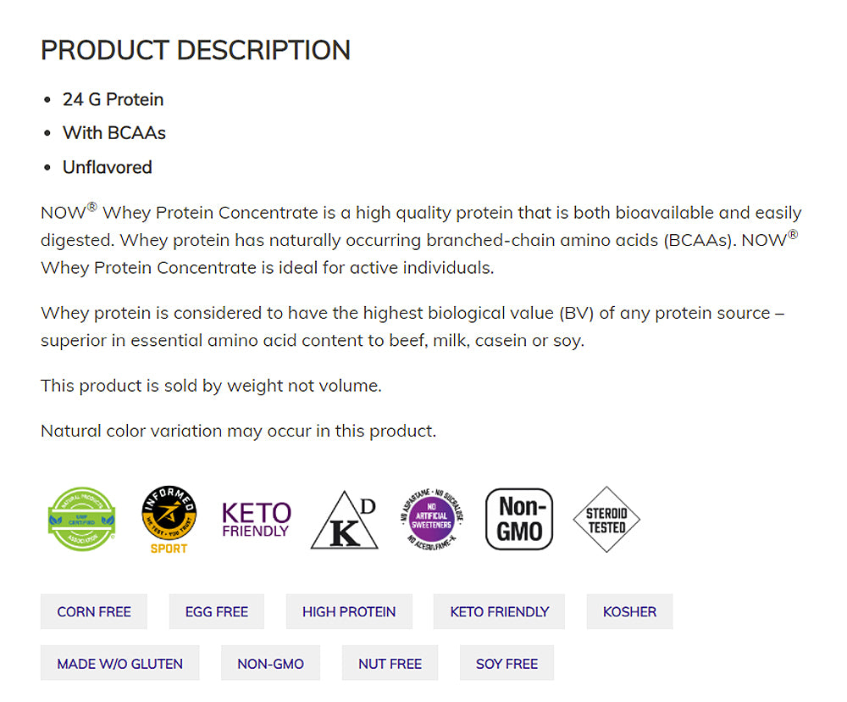Select the EGG FREE tag
The height and width of the screenshot is (702, 847).
click(x=217, y=611)
